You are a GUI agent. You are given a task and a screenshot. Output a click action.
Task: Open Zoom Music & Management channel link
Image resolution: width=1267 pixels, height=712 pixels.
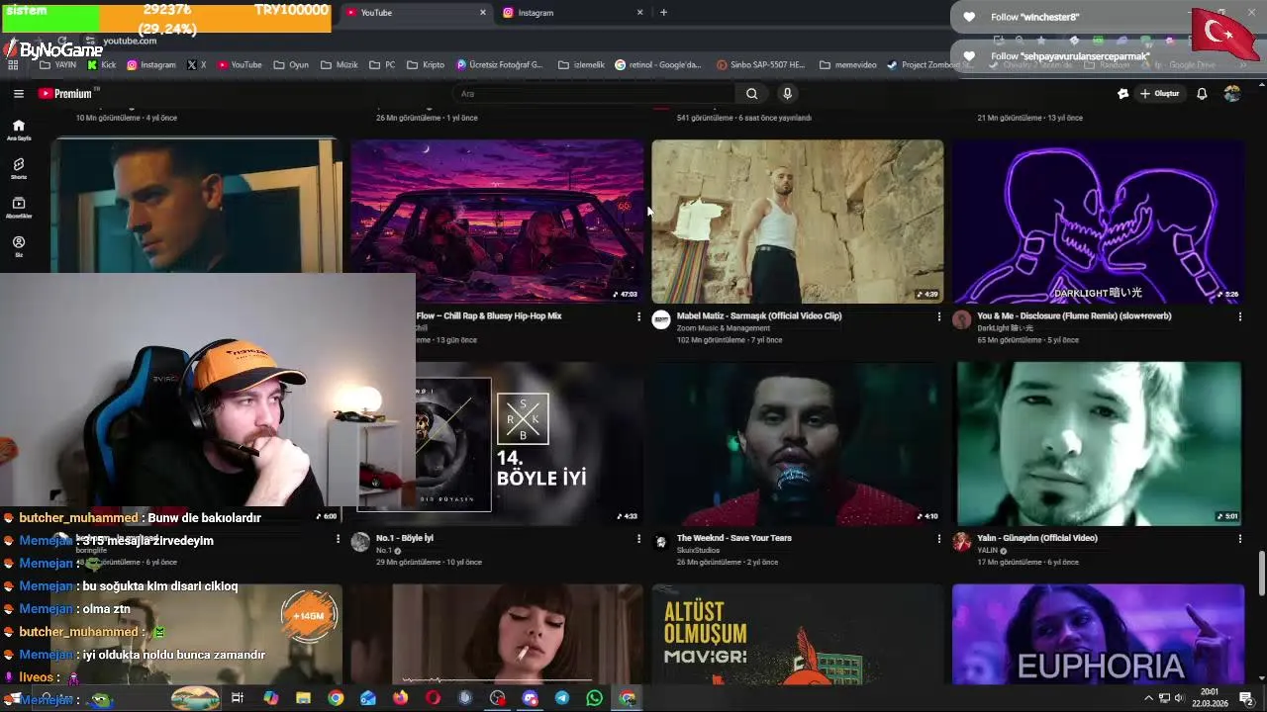(724, 328)
